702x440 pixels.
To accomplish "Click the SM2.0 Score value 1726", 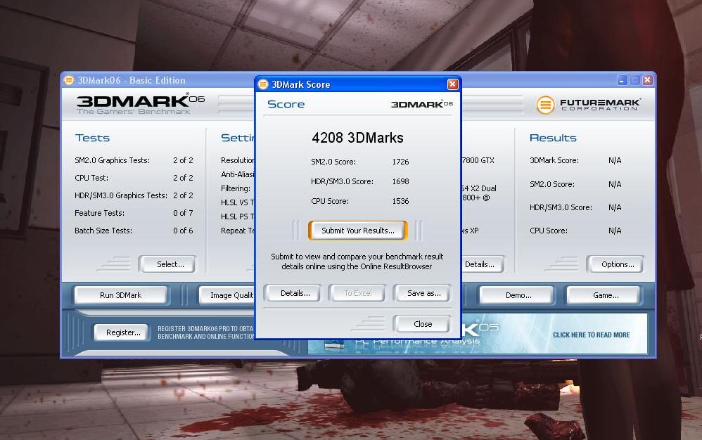I will coord(400,162).
